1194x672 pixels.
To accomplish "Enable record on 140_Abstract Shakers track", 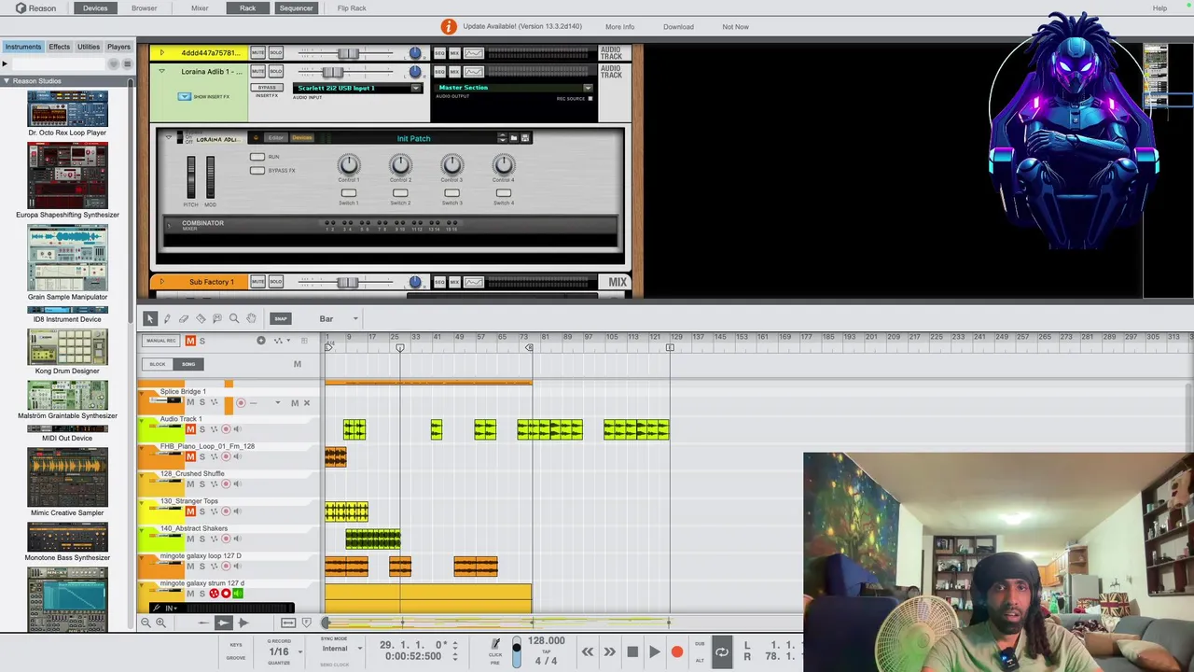I will pyautogui.click(x=225, y=539).
